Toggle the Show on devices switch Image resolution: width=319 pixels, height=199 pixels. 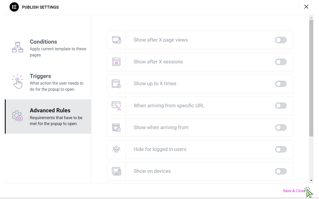tap(281, 171)
